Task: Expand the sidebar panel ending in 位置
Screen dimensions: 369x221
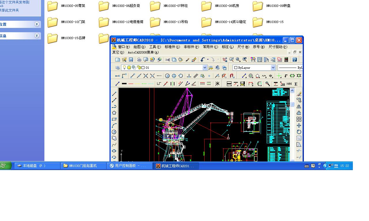Action: pyautogui.click(x=37, y=24)
